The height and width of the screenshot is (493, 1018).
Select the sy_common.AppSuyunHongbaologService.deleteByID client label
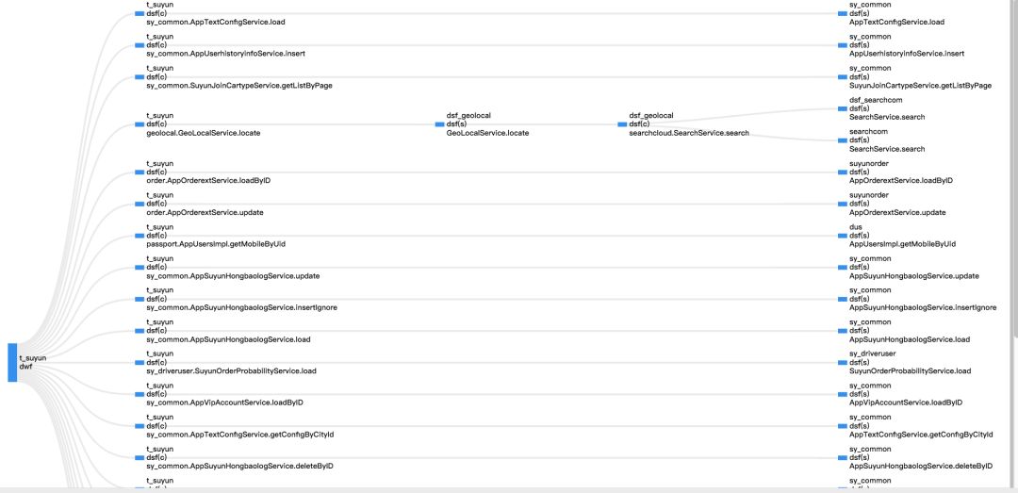[239, 467]
